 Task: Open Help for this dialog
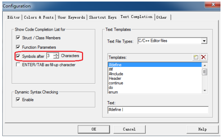(x=203, y=129)
